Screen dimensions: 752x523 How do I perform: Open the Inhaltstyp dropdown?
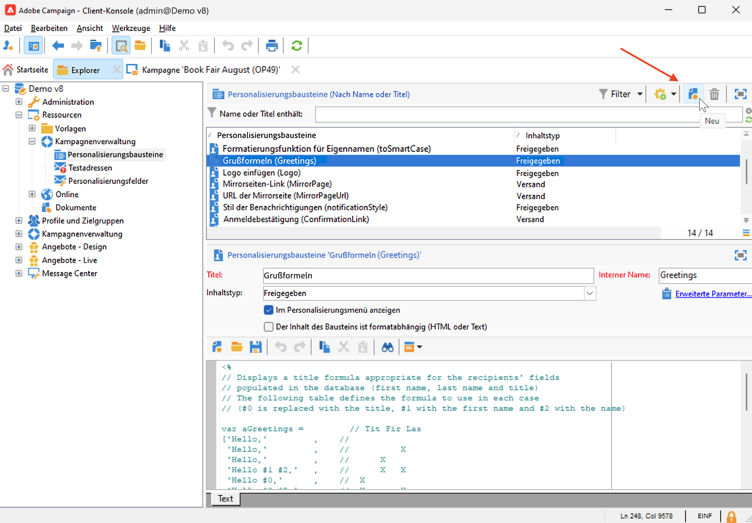[589, 293]
